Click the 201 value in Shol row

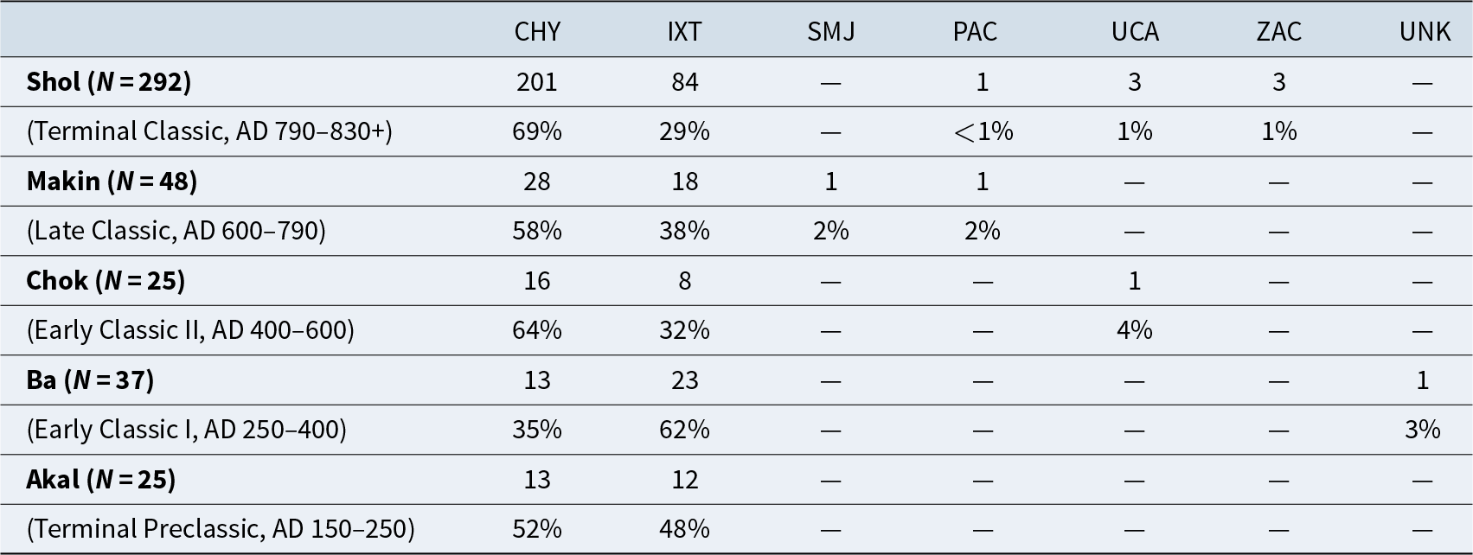point(537,82)
